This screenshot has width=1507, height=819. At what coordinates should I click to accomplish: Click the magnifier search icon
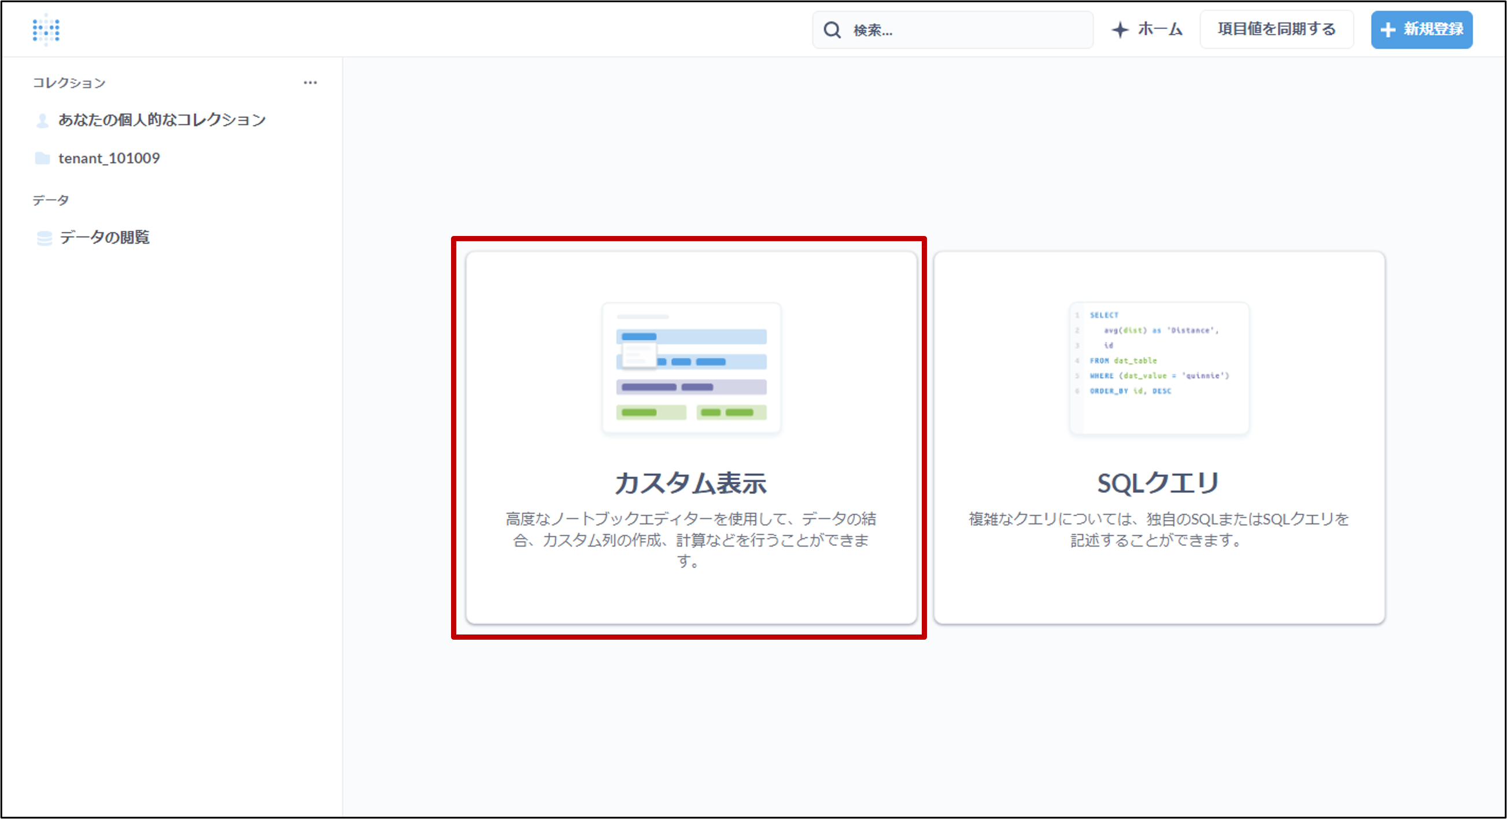point(832,30)
